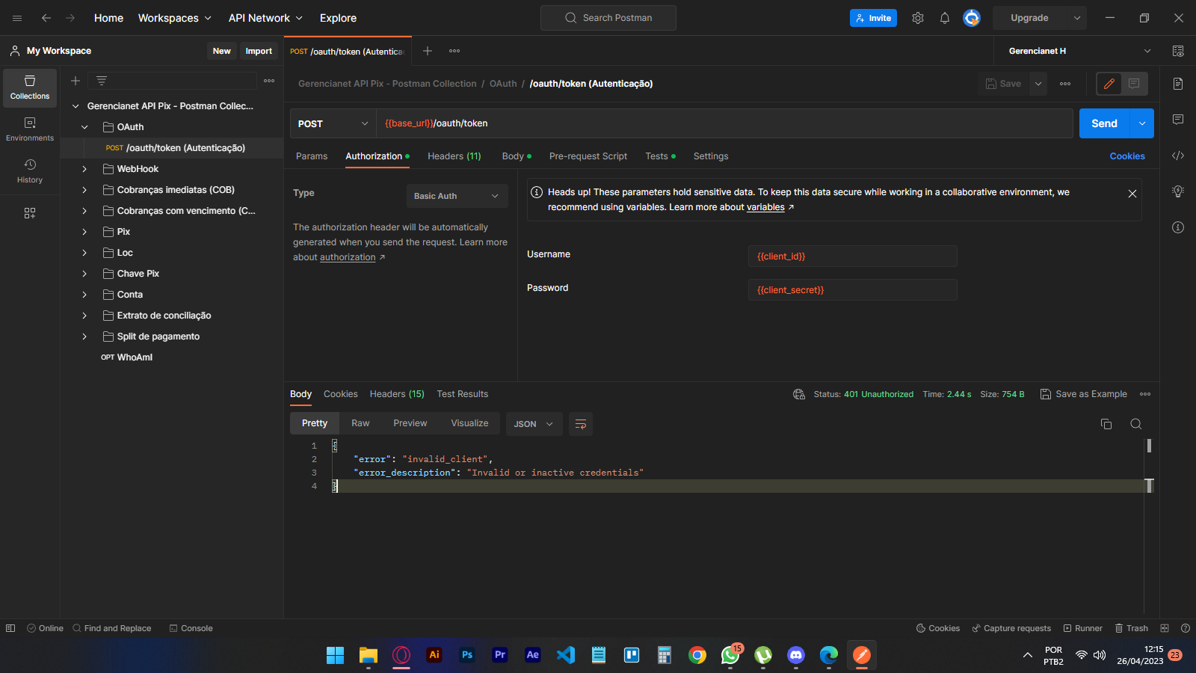
Task: Open the HTTP method POST dropdown
Action: click(333, 123)
